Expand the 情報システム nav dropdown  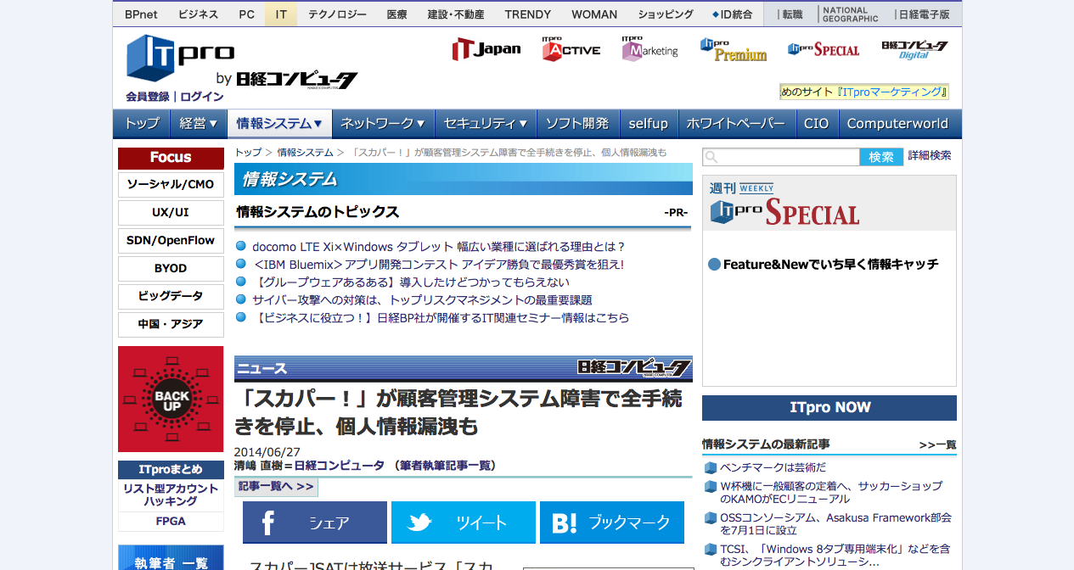(x=279, y=124)
